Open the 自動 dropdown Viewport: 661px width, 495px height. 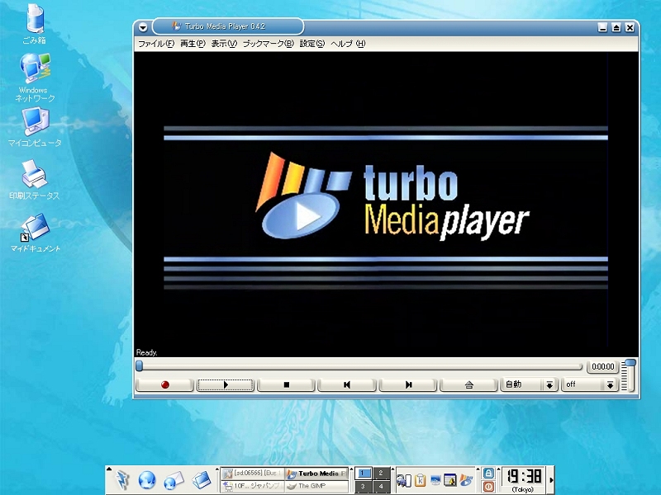coord(530,384)
